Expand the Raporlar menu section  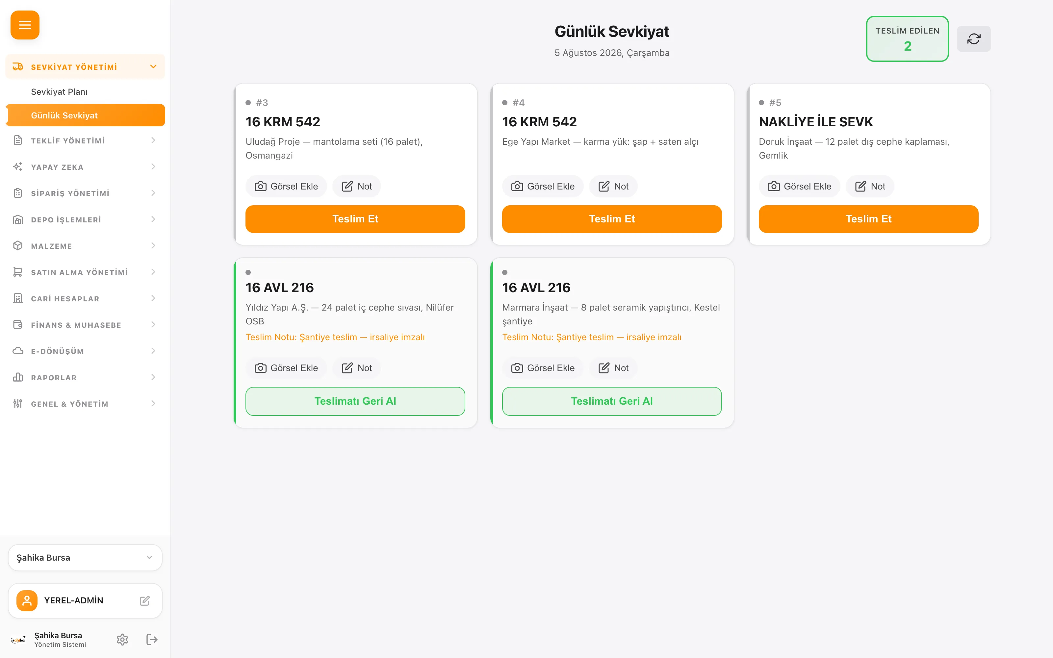(x=85, y=377)
